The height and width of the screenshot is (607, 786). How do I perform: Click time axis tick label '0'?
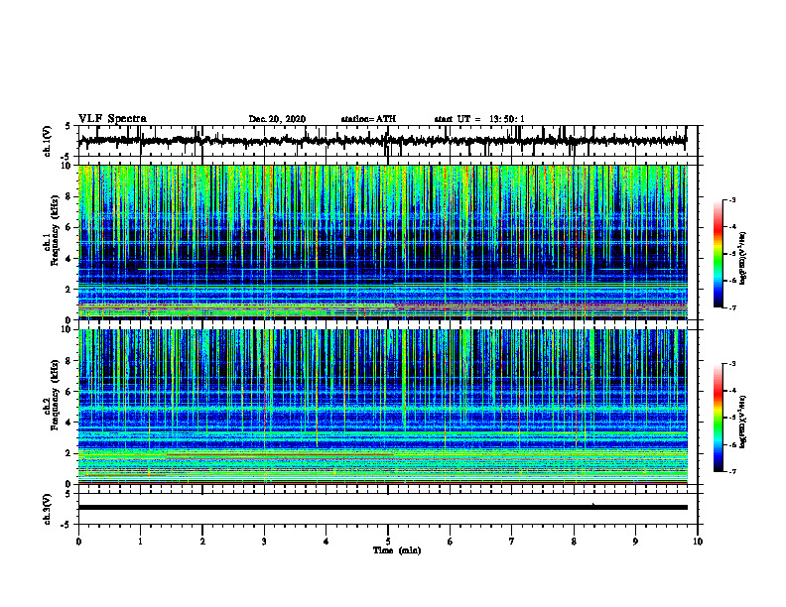[x=78, y=542]
